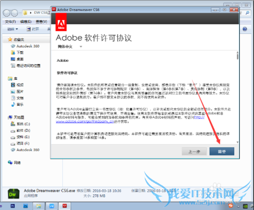Open the 文件(F) menu in Explorer
Image resolution: width=254 pixels, height=210 pixels.
click(10, 22)
